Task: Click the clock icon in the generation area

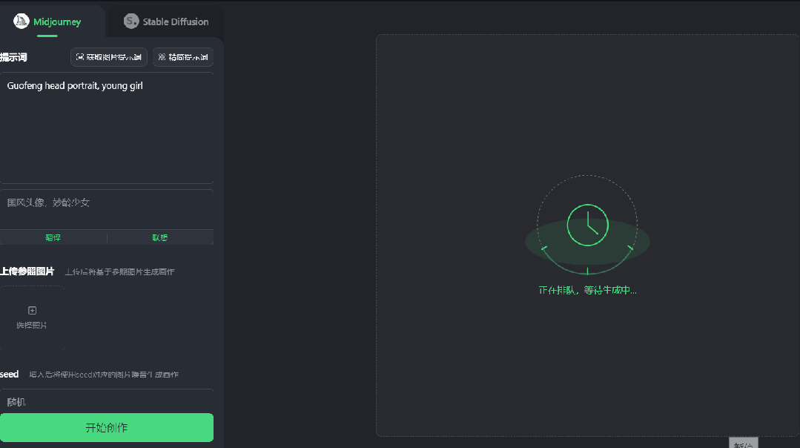Action: pos(588,225)
